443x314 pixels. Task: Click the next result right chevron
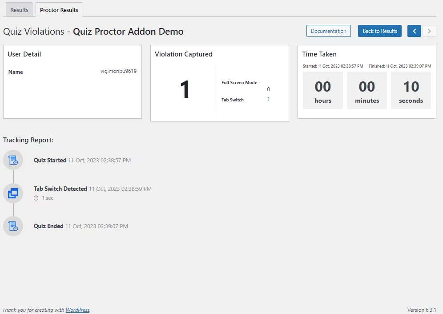coord(429,31)
